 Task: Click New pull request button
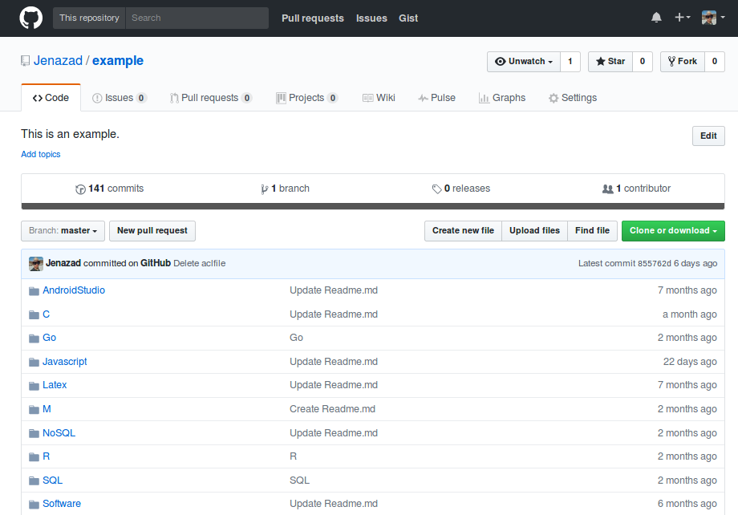coord(152,231)
